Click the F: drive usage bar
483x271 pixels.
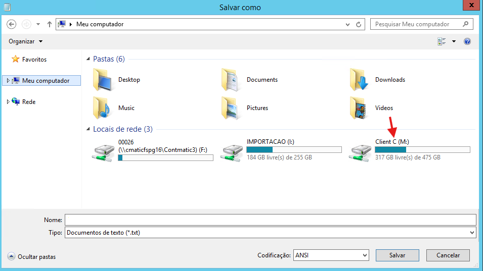click(166, 157)
